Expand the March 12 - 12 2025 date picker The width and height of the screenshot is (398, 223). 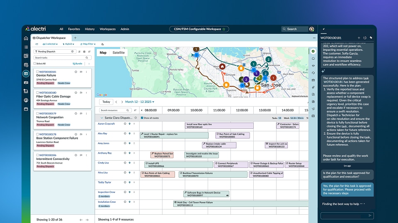[x=140, y=102]
